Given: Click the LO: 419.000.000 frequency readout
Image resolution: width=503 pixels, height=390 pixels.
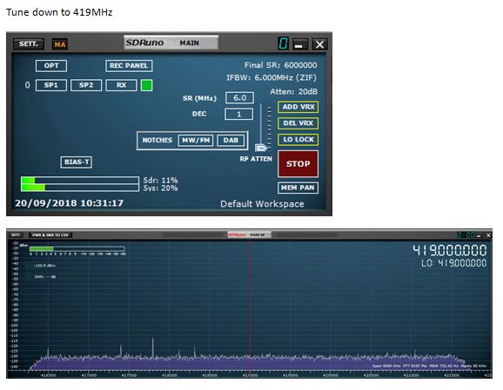Looking at the screenshot, I should 454,263.
